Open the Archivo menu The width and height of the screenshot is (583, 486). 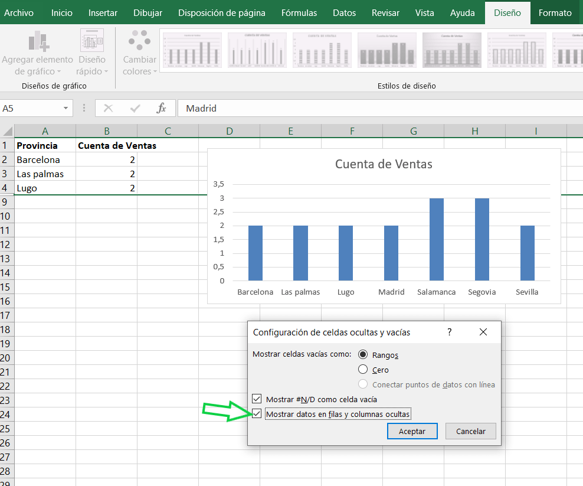(19, 12)
